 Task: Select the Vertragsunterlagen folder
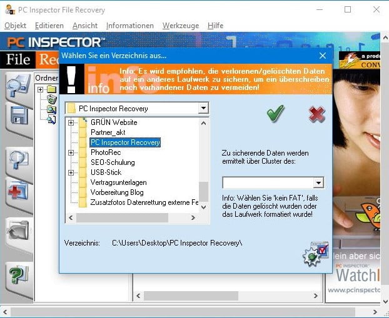click(x=118, y=182)
